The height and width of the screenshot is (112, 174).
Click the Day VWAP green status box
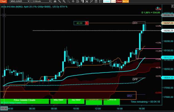pyautogui.click(x=76, y=101)
